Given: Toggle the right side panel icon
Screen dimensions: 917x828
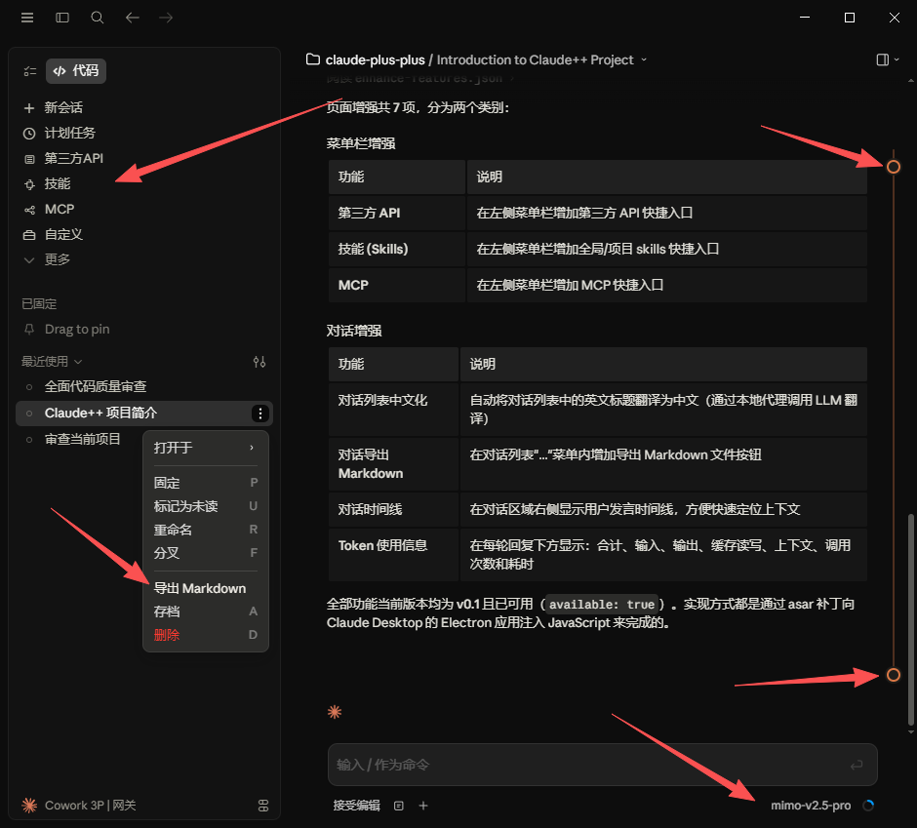Looking at the screenshot, I should (x=883, y=59).
